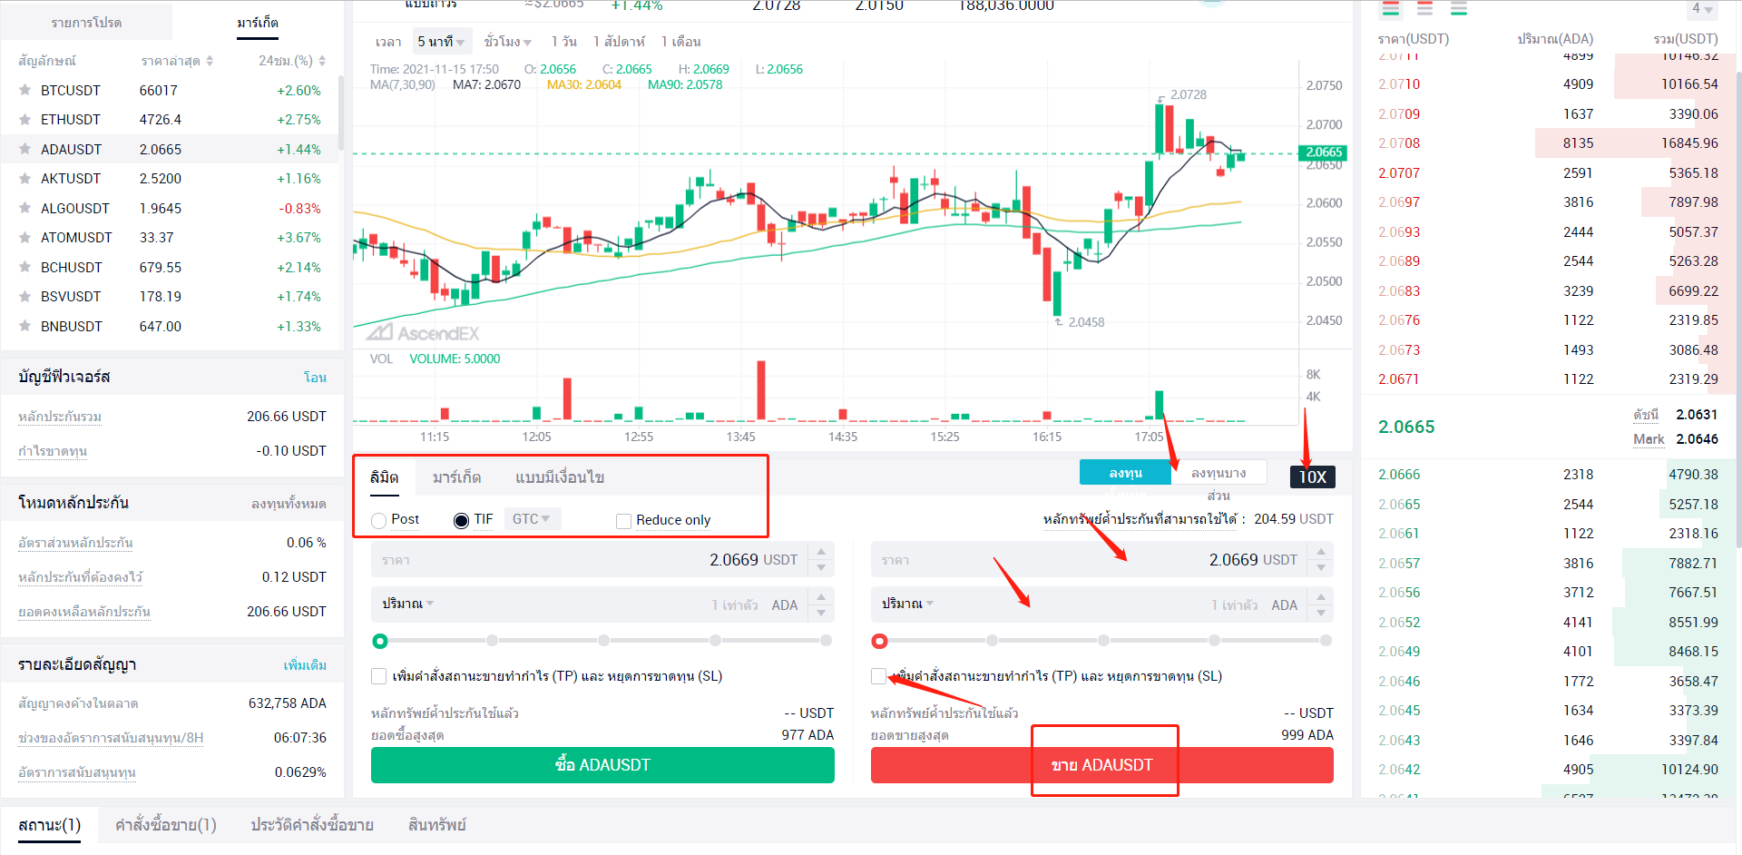Select the BNBUSDT row in contract list
The height and width of the screenshot is (855, 1742).
click(x=170, y=326)
